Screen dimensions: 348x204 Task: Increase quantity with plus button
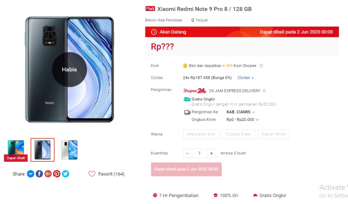211,153
